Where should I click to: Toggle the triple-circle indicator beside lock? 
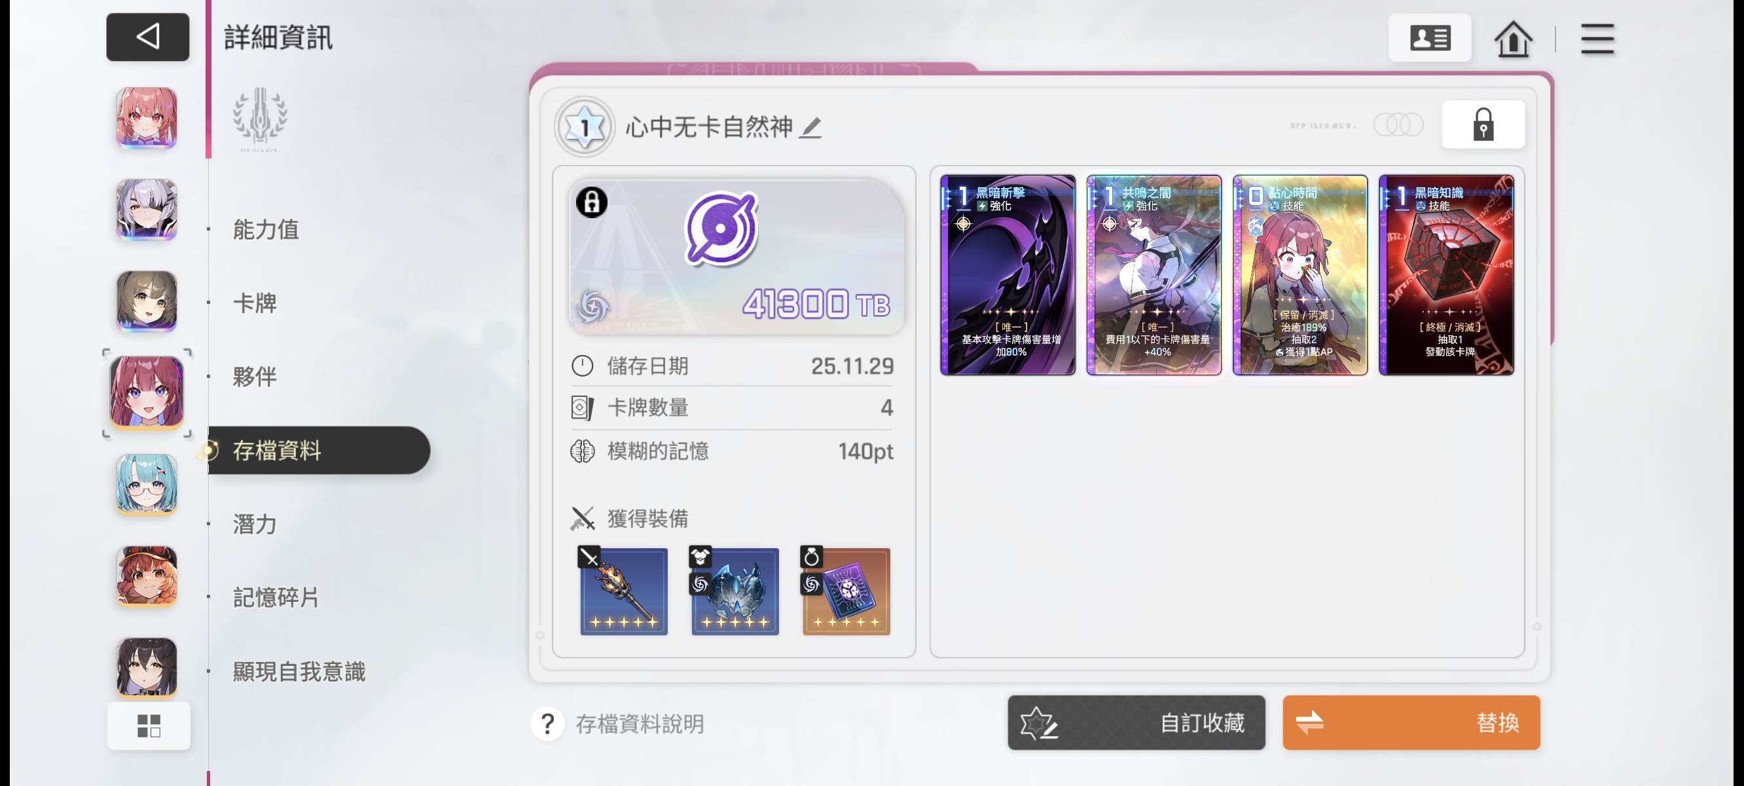(x=1398, y=124)
